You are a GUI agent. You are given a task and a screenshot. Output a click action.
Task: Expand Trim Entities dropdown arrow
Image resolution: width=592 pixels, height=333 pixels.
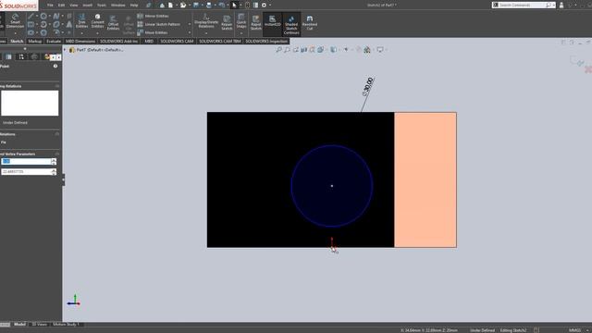tap(81, 33)
